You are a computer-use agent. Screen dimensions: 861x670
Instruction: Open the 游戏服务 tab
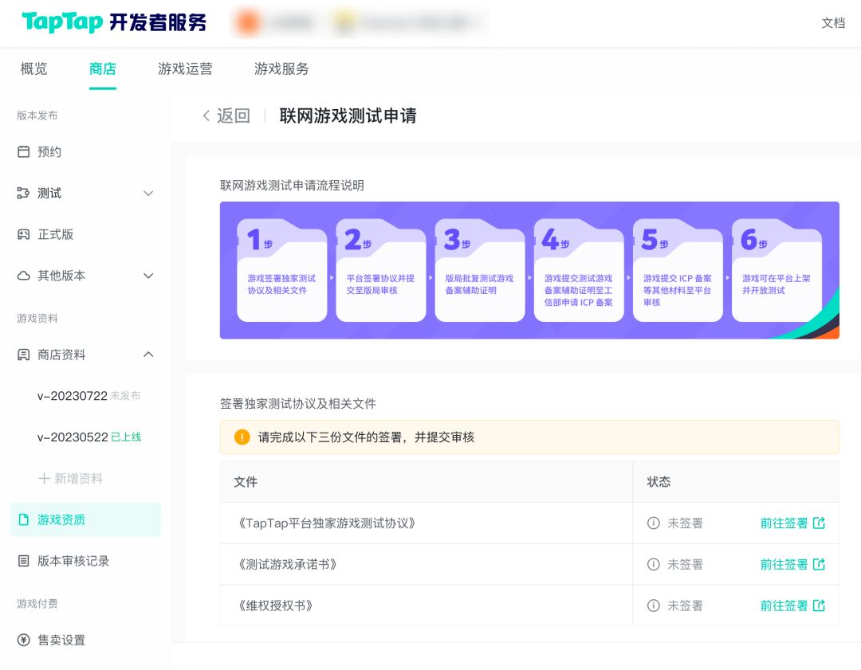click(281, 69)
